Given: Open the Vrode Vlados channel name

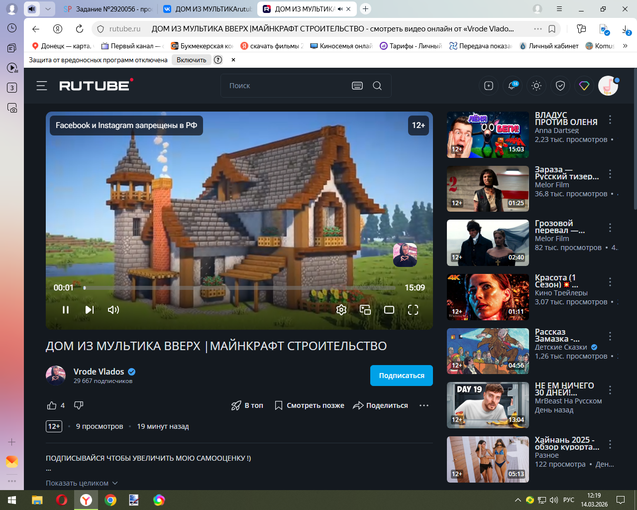Looking at the screenshot, I should tap(99, 372).
